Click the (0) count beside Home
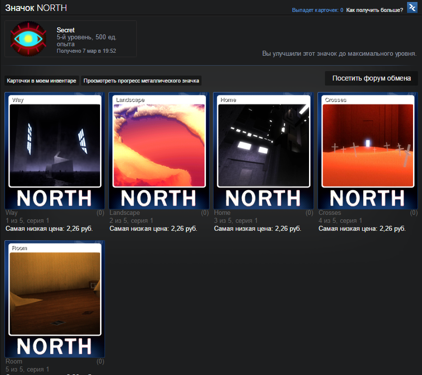The height and width of the screenshot is (375, 422). pos(309,213)
